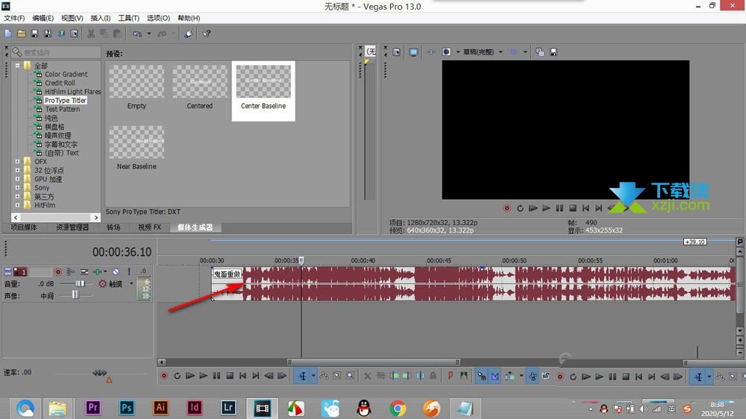Viewport: 746px width, 419px height.
Task: Toggle split screen view in preview
Action: coord(446,52)
